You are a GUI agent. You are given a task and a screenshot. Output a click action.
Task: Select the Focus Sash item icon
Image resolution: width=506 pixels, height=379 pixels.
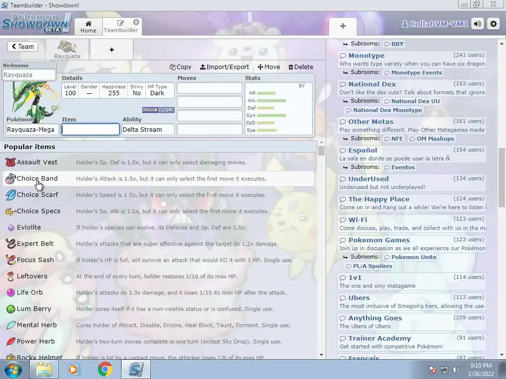click(11, 260)
